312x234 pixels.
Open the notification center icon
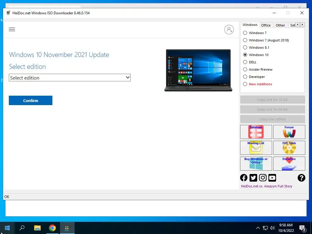303,228
